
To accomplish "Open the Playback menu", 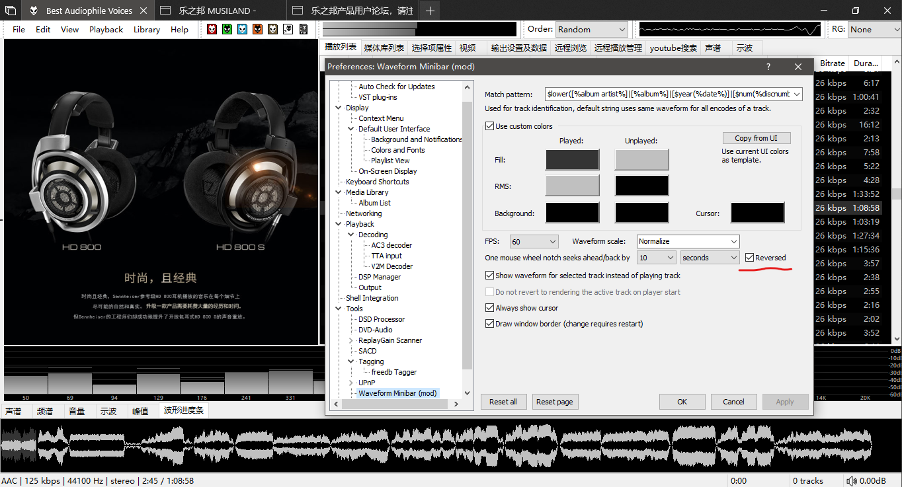I will coord(106,30).
